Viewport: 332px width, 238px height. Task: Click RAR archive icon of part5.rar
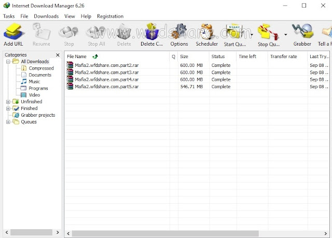[70, 86]
